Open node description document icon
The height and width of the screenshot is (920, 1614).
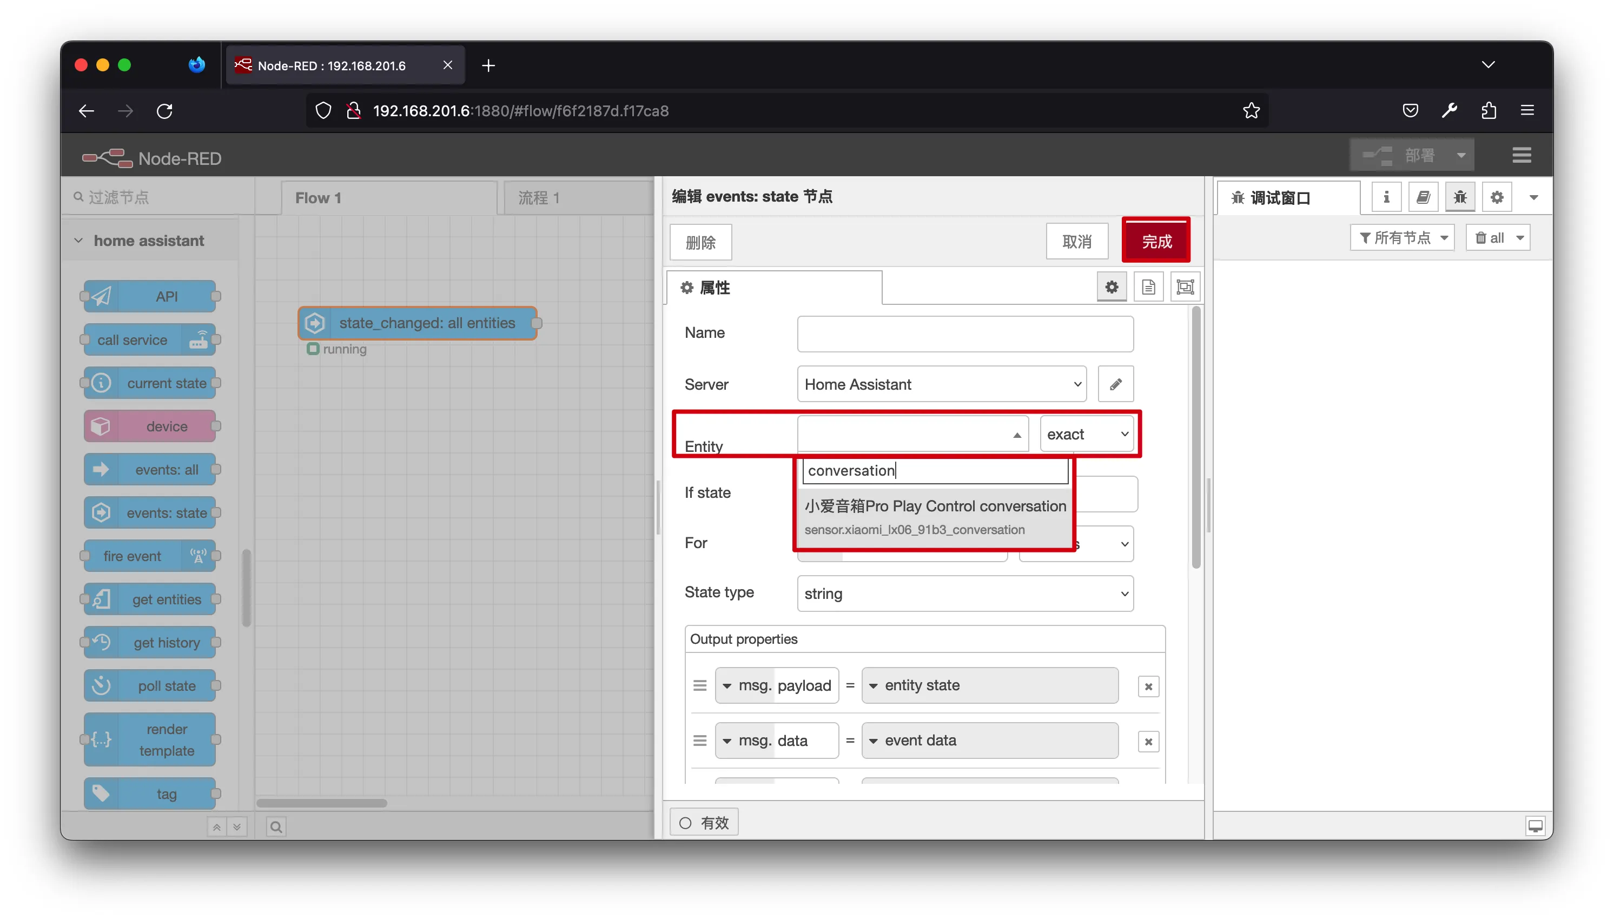click(x=1149, y=288)
